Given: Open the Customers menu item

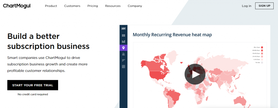Looking at the screenshot, I should coord(72,6).
